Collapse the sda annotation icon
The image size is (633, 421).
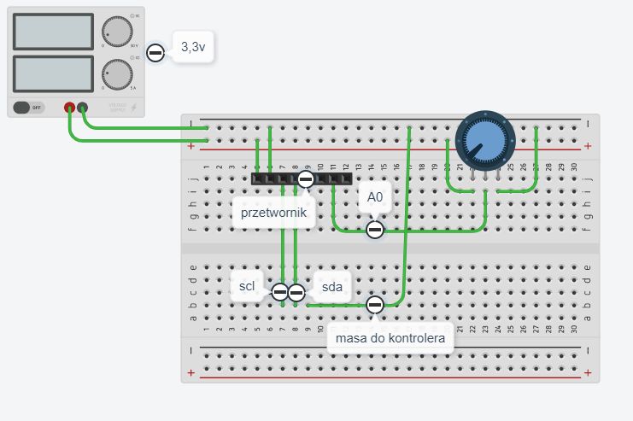296,293
